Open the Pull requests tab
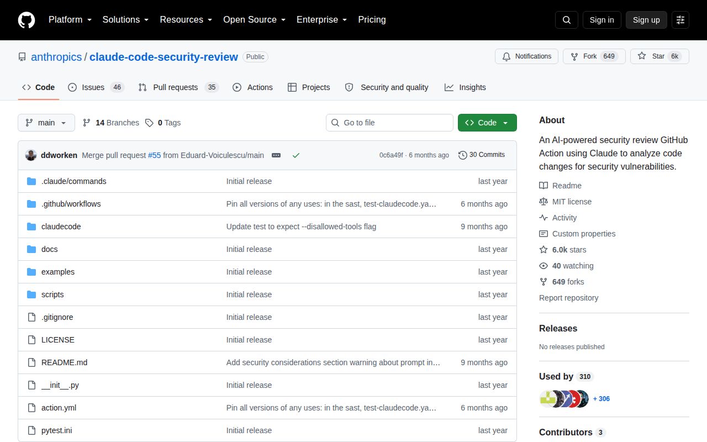Screen dimensions: 707x442 pos(178,87)
